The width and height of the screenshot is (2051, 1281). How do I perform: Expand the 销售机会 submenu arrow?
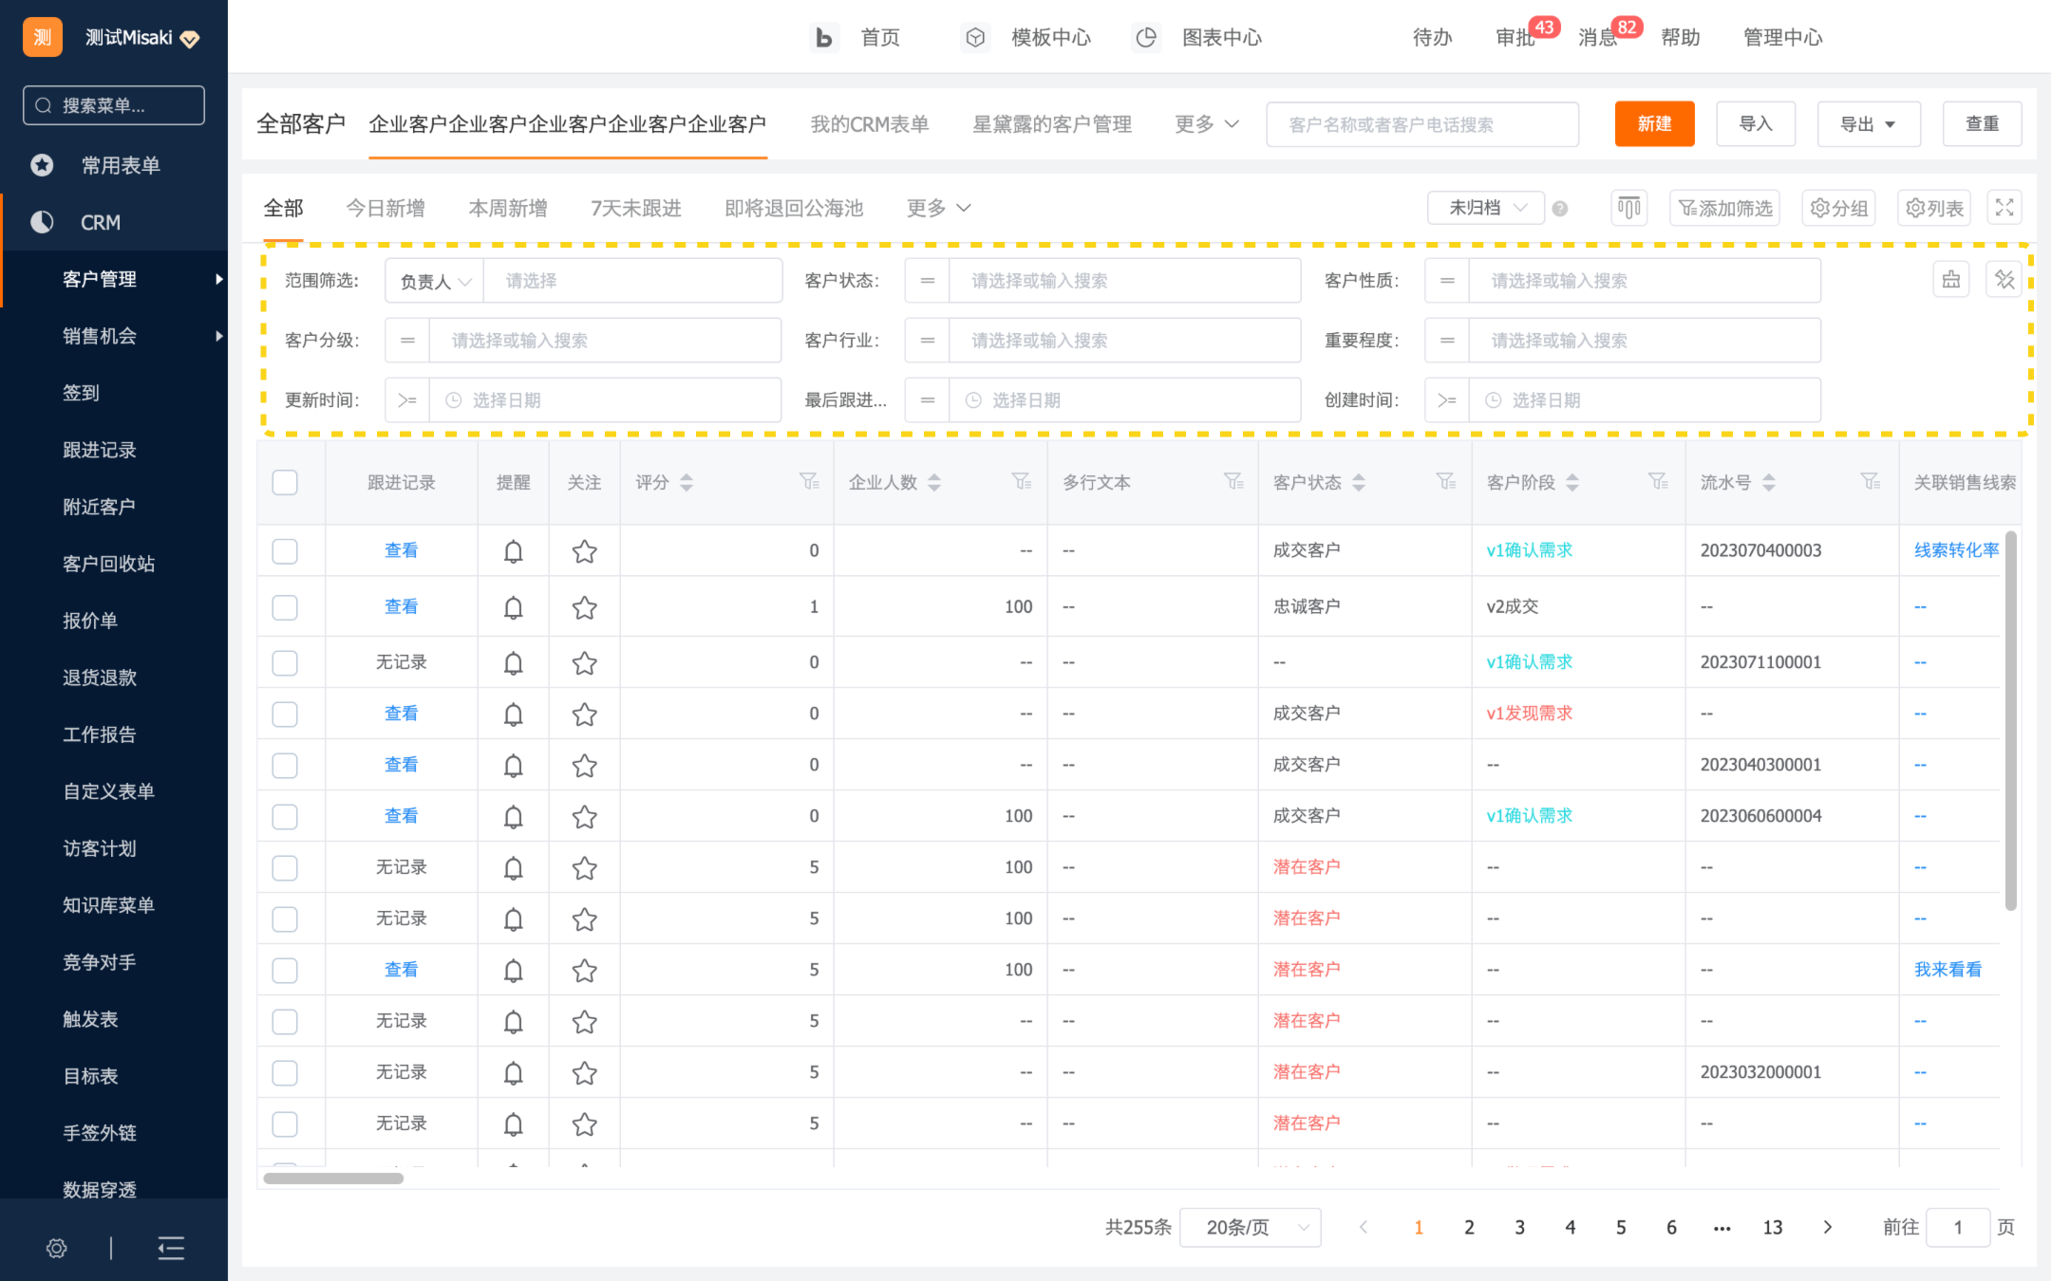click(219, 336)
